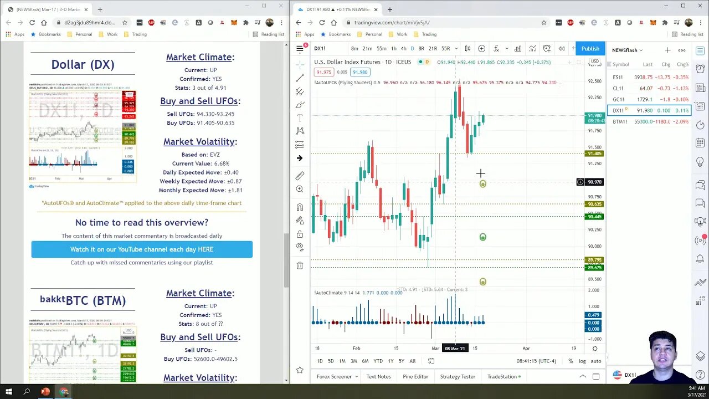Open the Strategy Tester tab
Screen dimensions: 709x399
point(458,377)
